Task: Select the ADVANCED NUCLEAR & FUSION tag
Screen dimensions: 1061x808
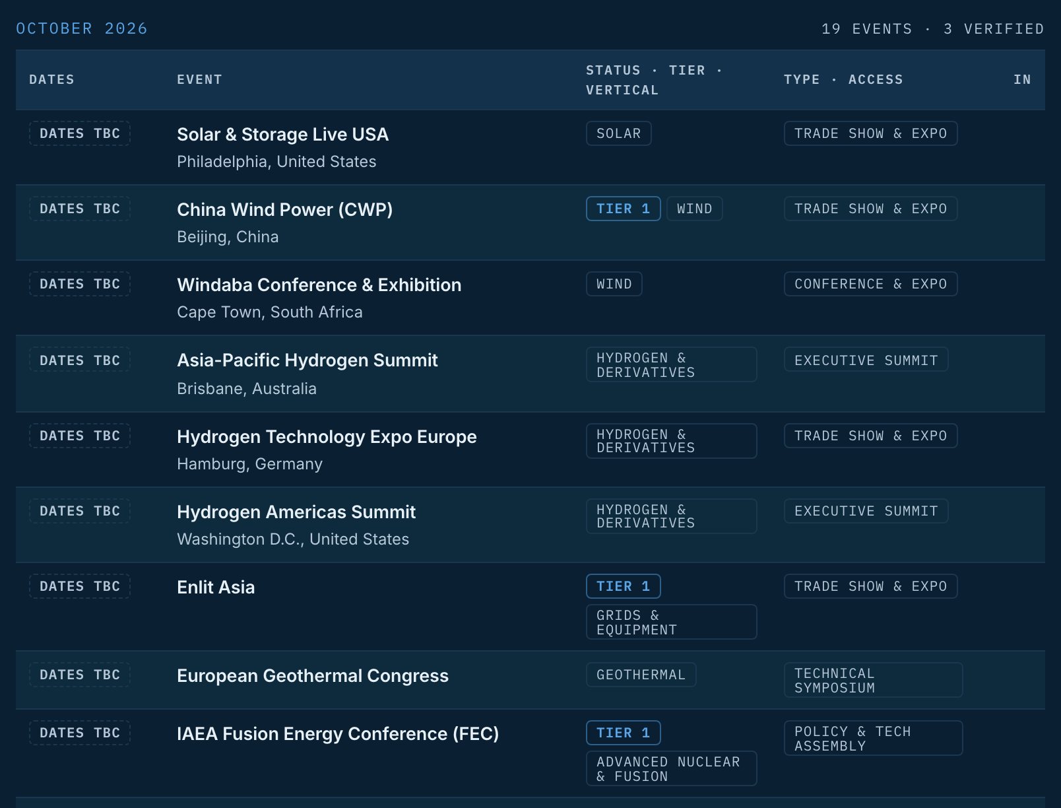Action: tap(672, 768)
